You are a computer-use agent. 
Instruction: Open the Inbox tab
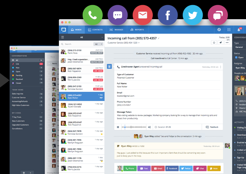click(x=76, y=30)
